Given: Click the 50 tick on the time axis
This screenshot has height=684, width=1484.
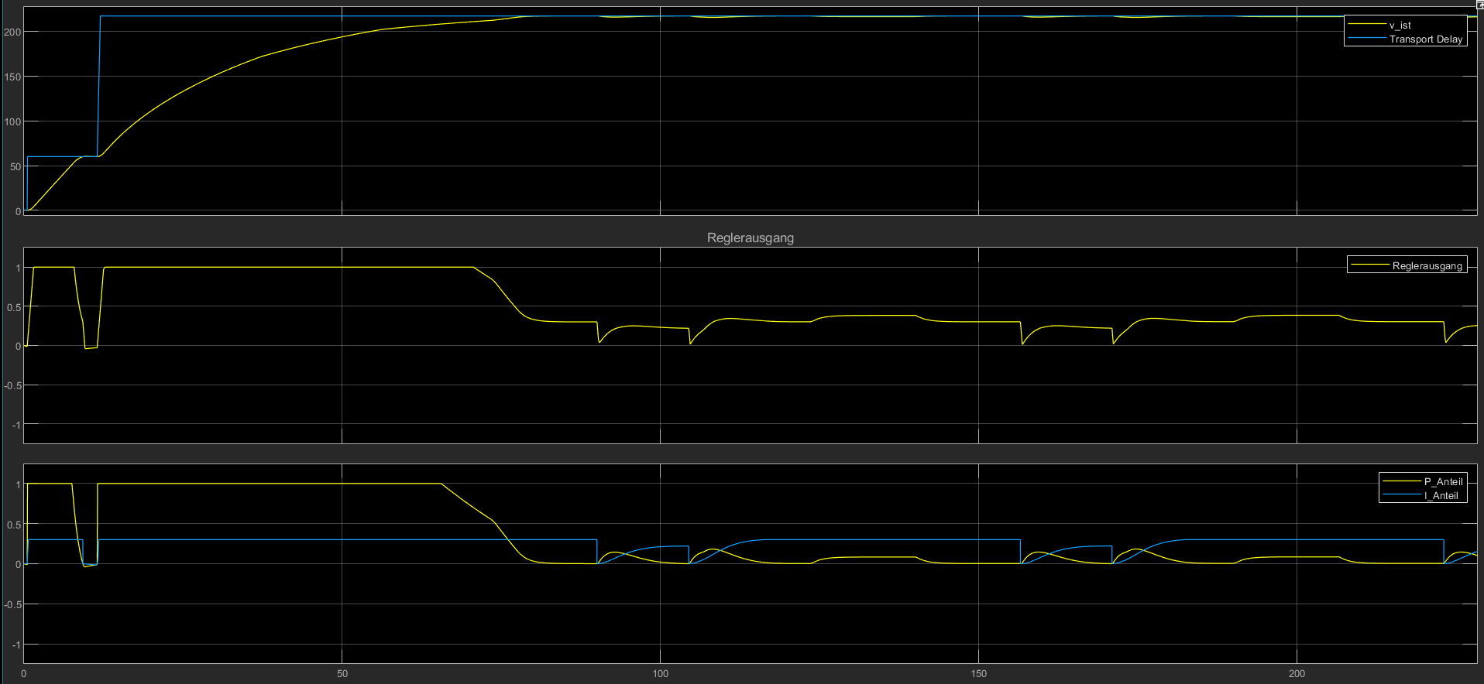Looking at the screenshot, I should pos(342,674).
